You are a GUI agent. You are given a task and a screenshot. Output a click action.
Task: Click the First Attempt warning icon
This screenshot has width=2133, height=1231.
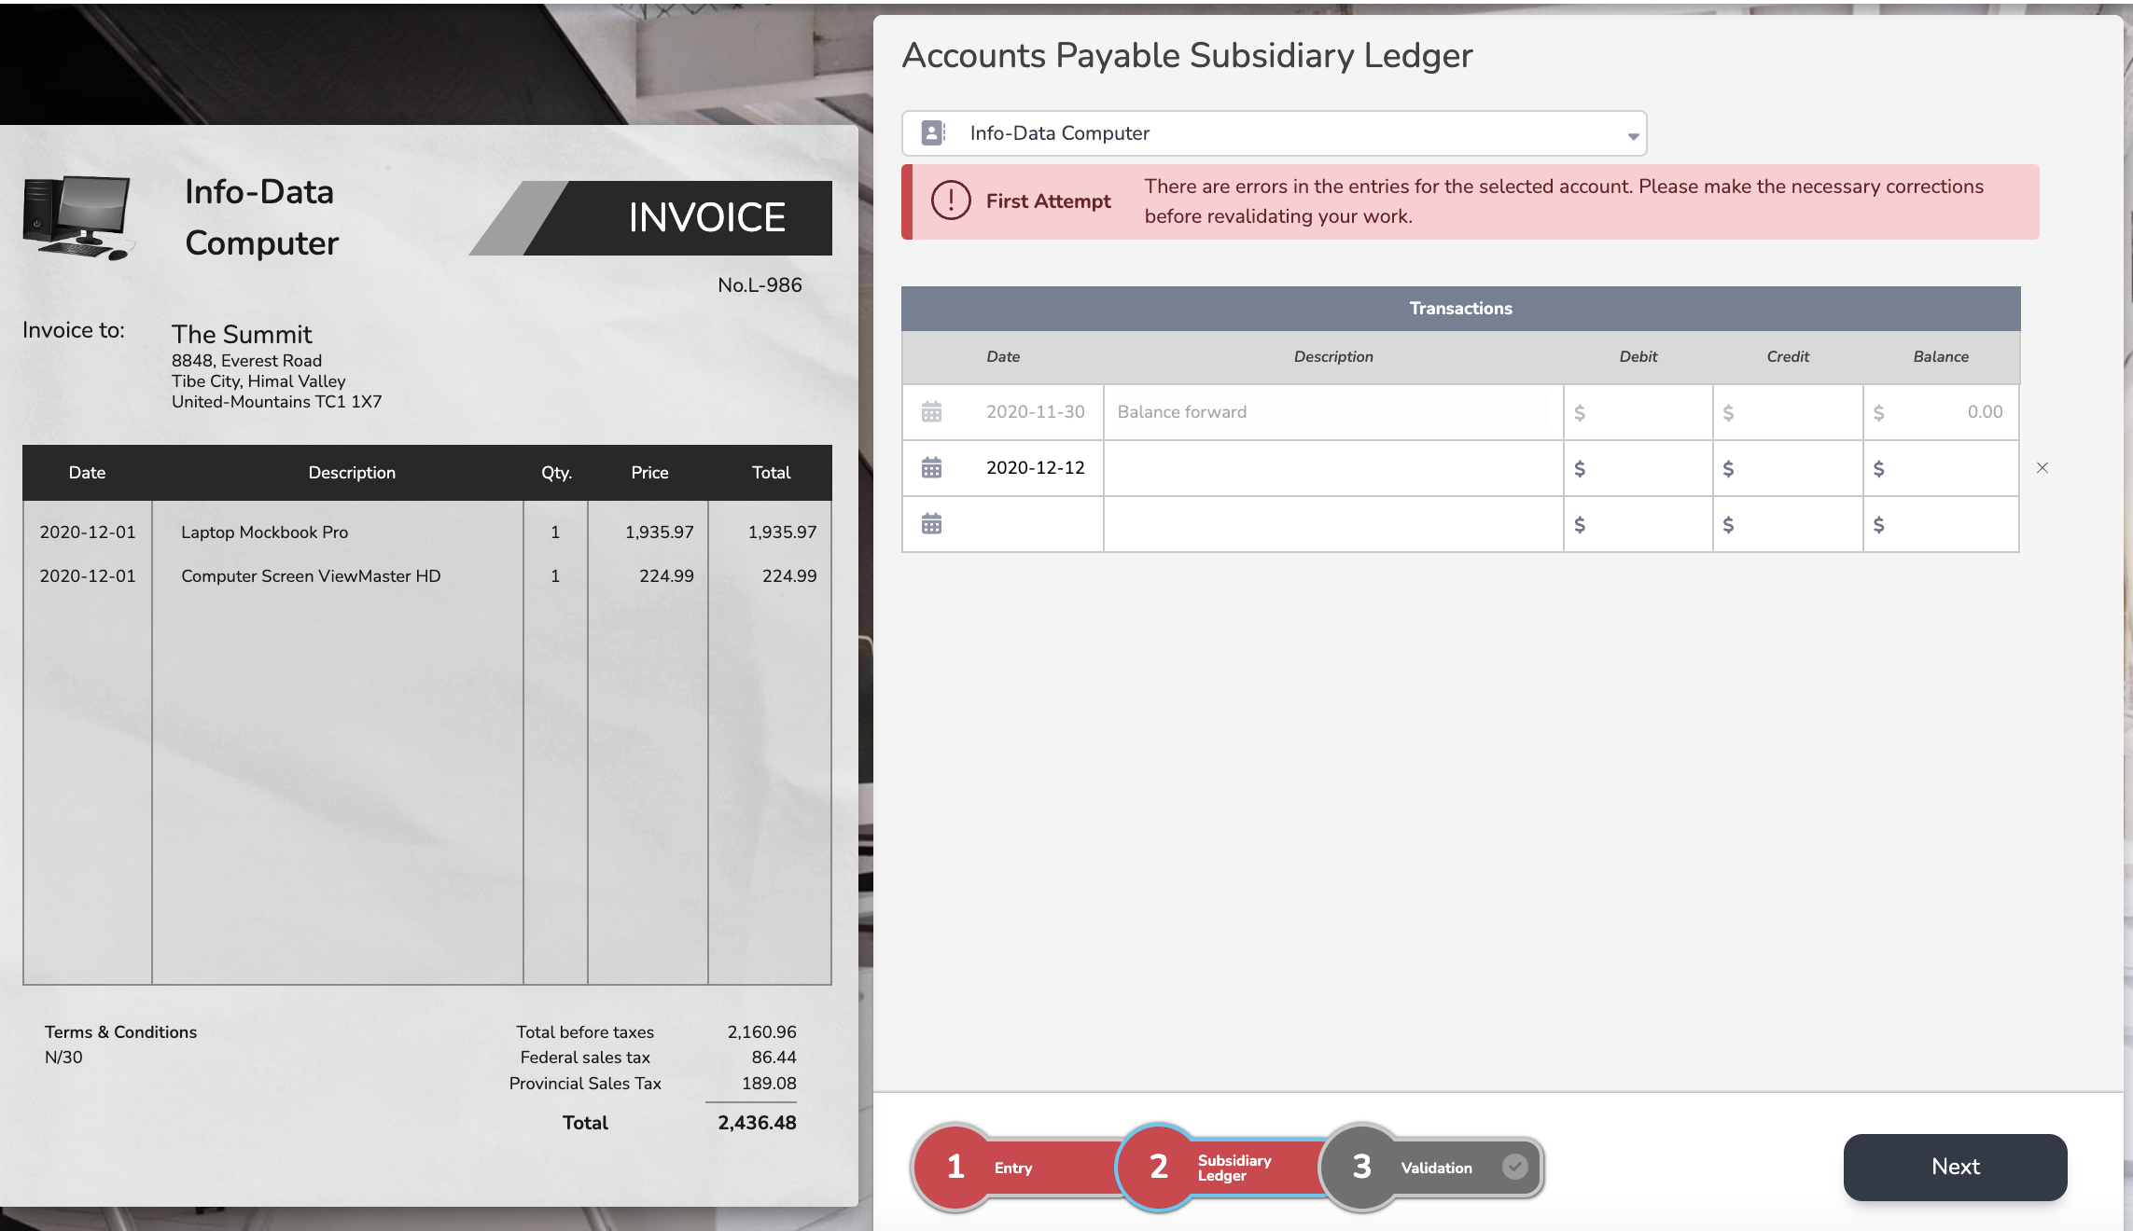[951, 201]
